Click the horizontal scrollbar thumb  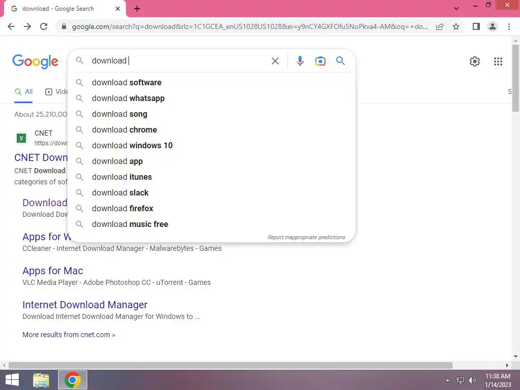pos(231,366)
